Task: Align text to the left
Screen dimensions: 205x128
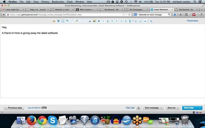Action: [112, 21]
